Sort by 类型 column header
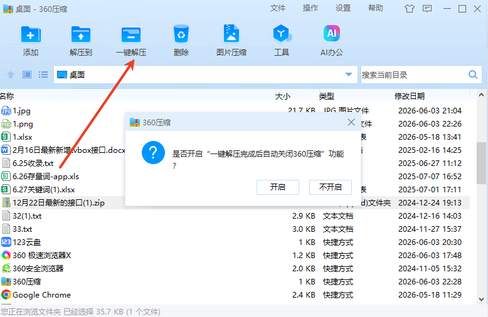 click(326, 96)
